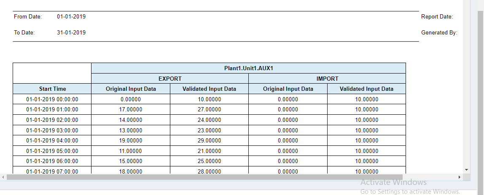
Task: Click the Report Date label
Action: (437, 17)
